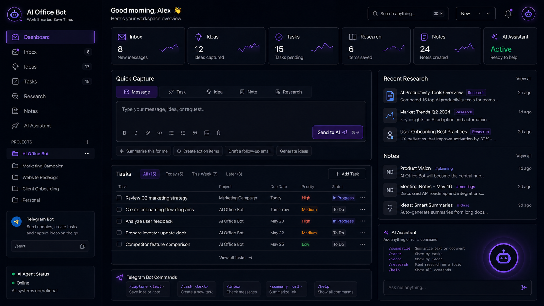The image size is (544, 306).
Task: Attach a file with the paperclip icon
Action: coord(218,133)
